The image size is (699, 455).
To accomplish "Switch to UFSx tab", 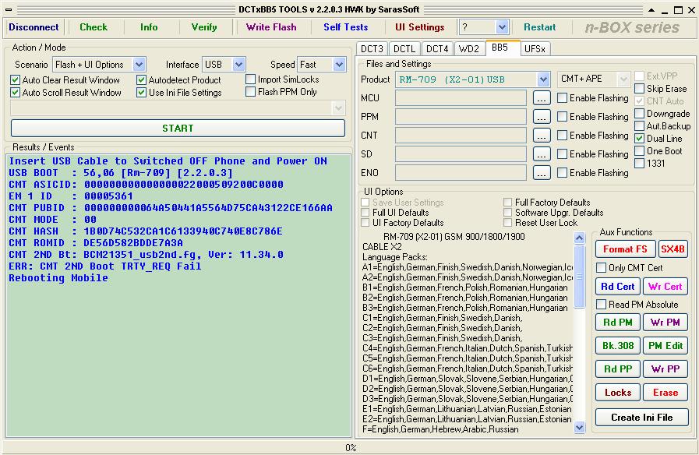I will click(535, 48).
